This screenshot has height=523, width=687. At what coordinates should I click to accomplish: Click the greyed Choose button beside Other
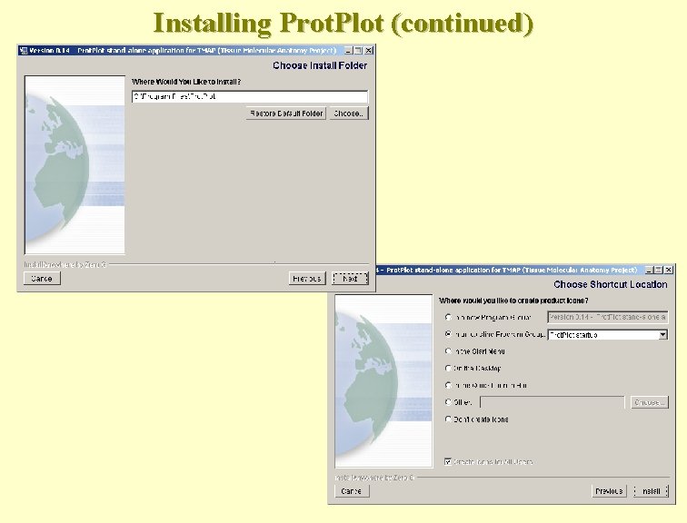[x=650, y=402]
